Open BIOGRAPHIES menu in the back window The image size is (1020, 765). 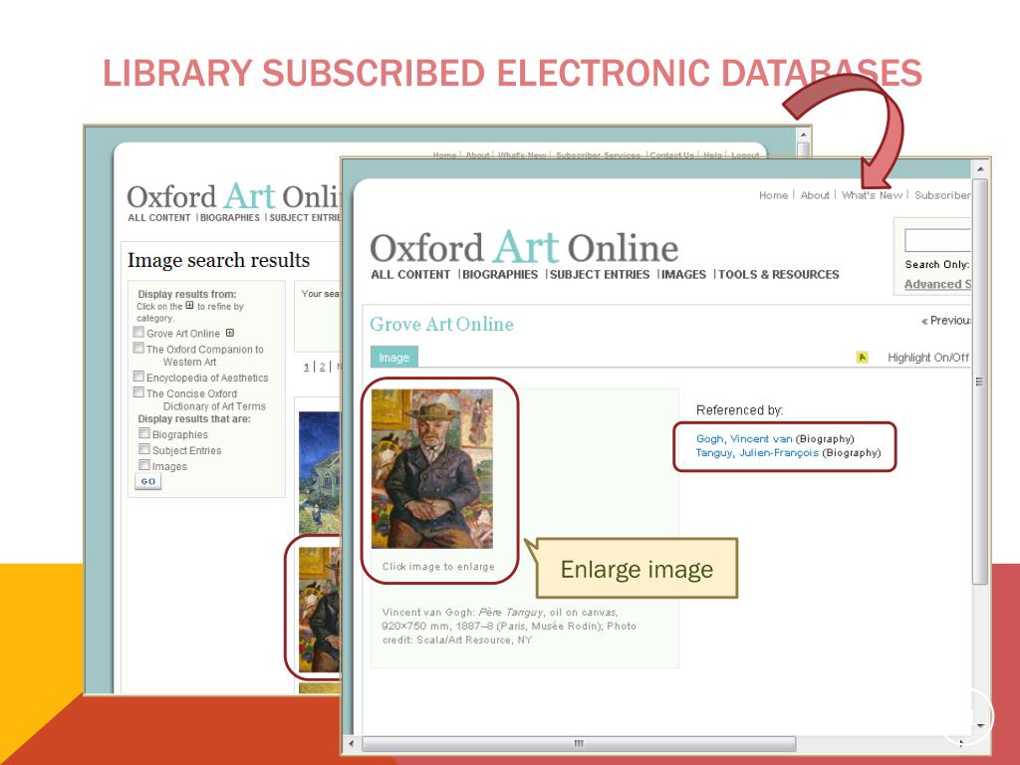click(x=230, y=218)
